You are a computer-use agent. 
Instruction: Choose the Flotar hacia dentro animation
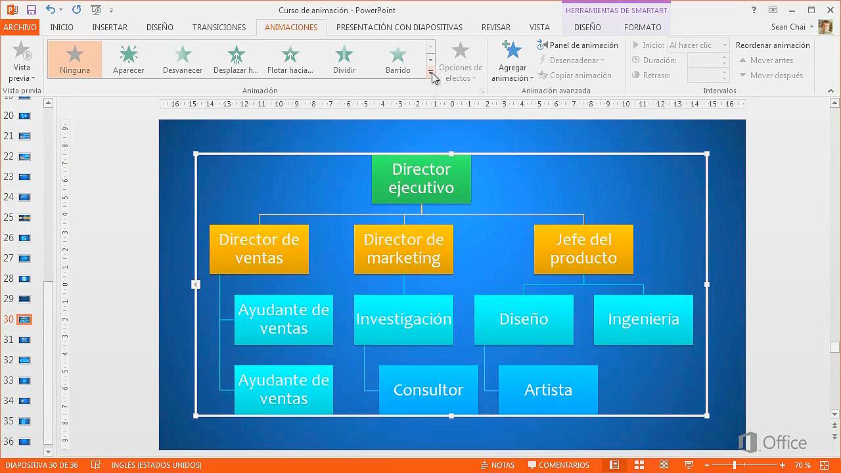pos(290,59)
